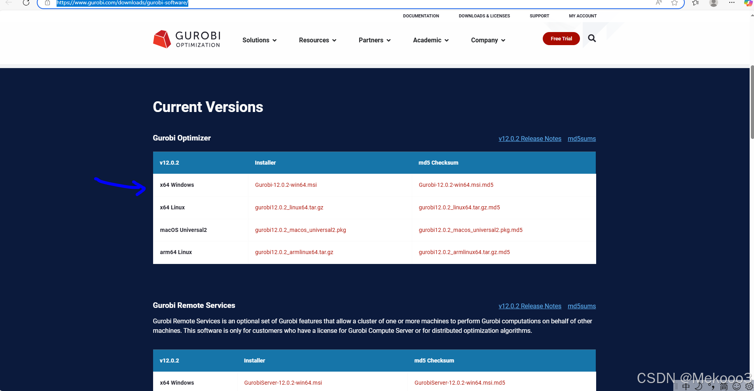The height and width of the screenshot is (391, 754).
Task: Download Gurobi-12.0.2-win64.msi installer
Action: (x=285, y=185)
